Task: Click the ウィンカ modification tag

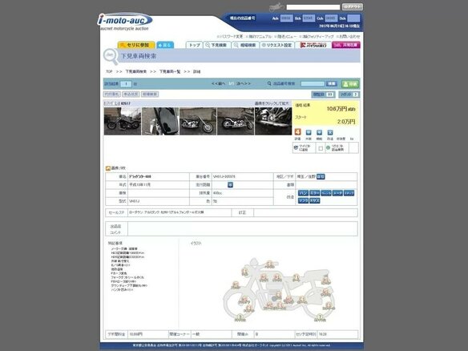Action: tap(326, 193)
